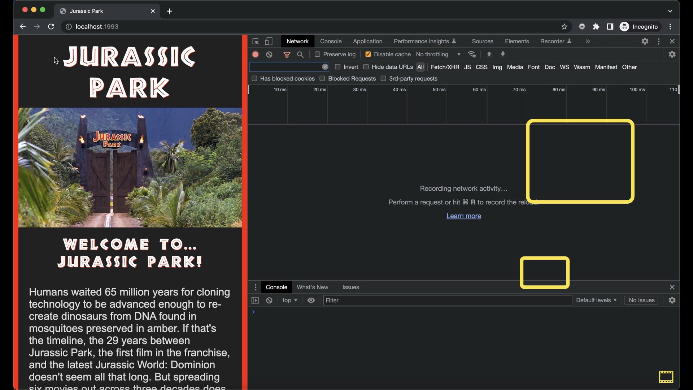Check Hide data URLs option
Image resolution: width=693 pixels, height=390 pixels.
coord(366,67)
